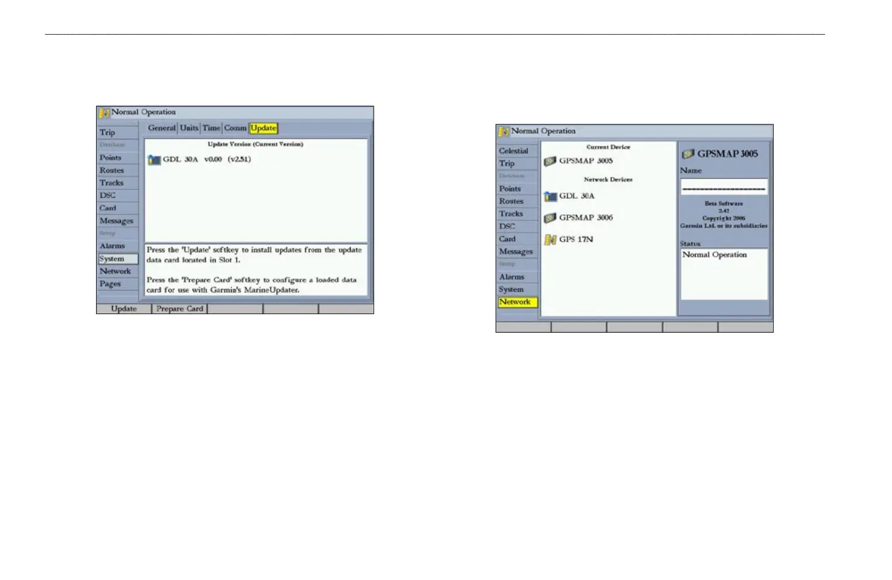The image size is (892, 580).
Task: Open the Pages sidebar item
Action: [x=118, y=284]
